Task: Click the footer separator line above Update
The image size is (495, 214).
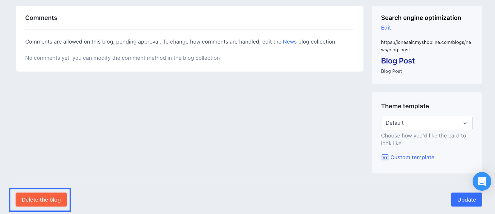Action: pyautogui.click(x=249, y=183)
